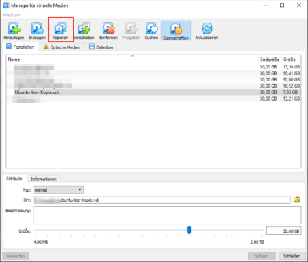Open Suchen search tool
The image size is (308, 262).
pos(151,31)
